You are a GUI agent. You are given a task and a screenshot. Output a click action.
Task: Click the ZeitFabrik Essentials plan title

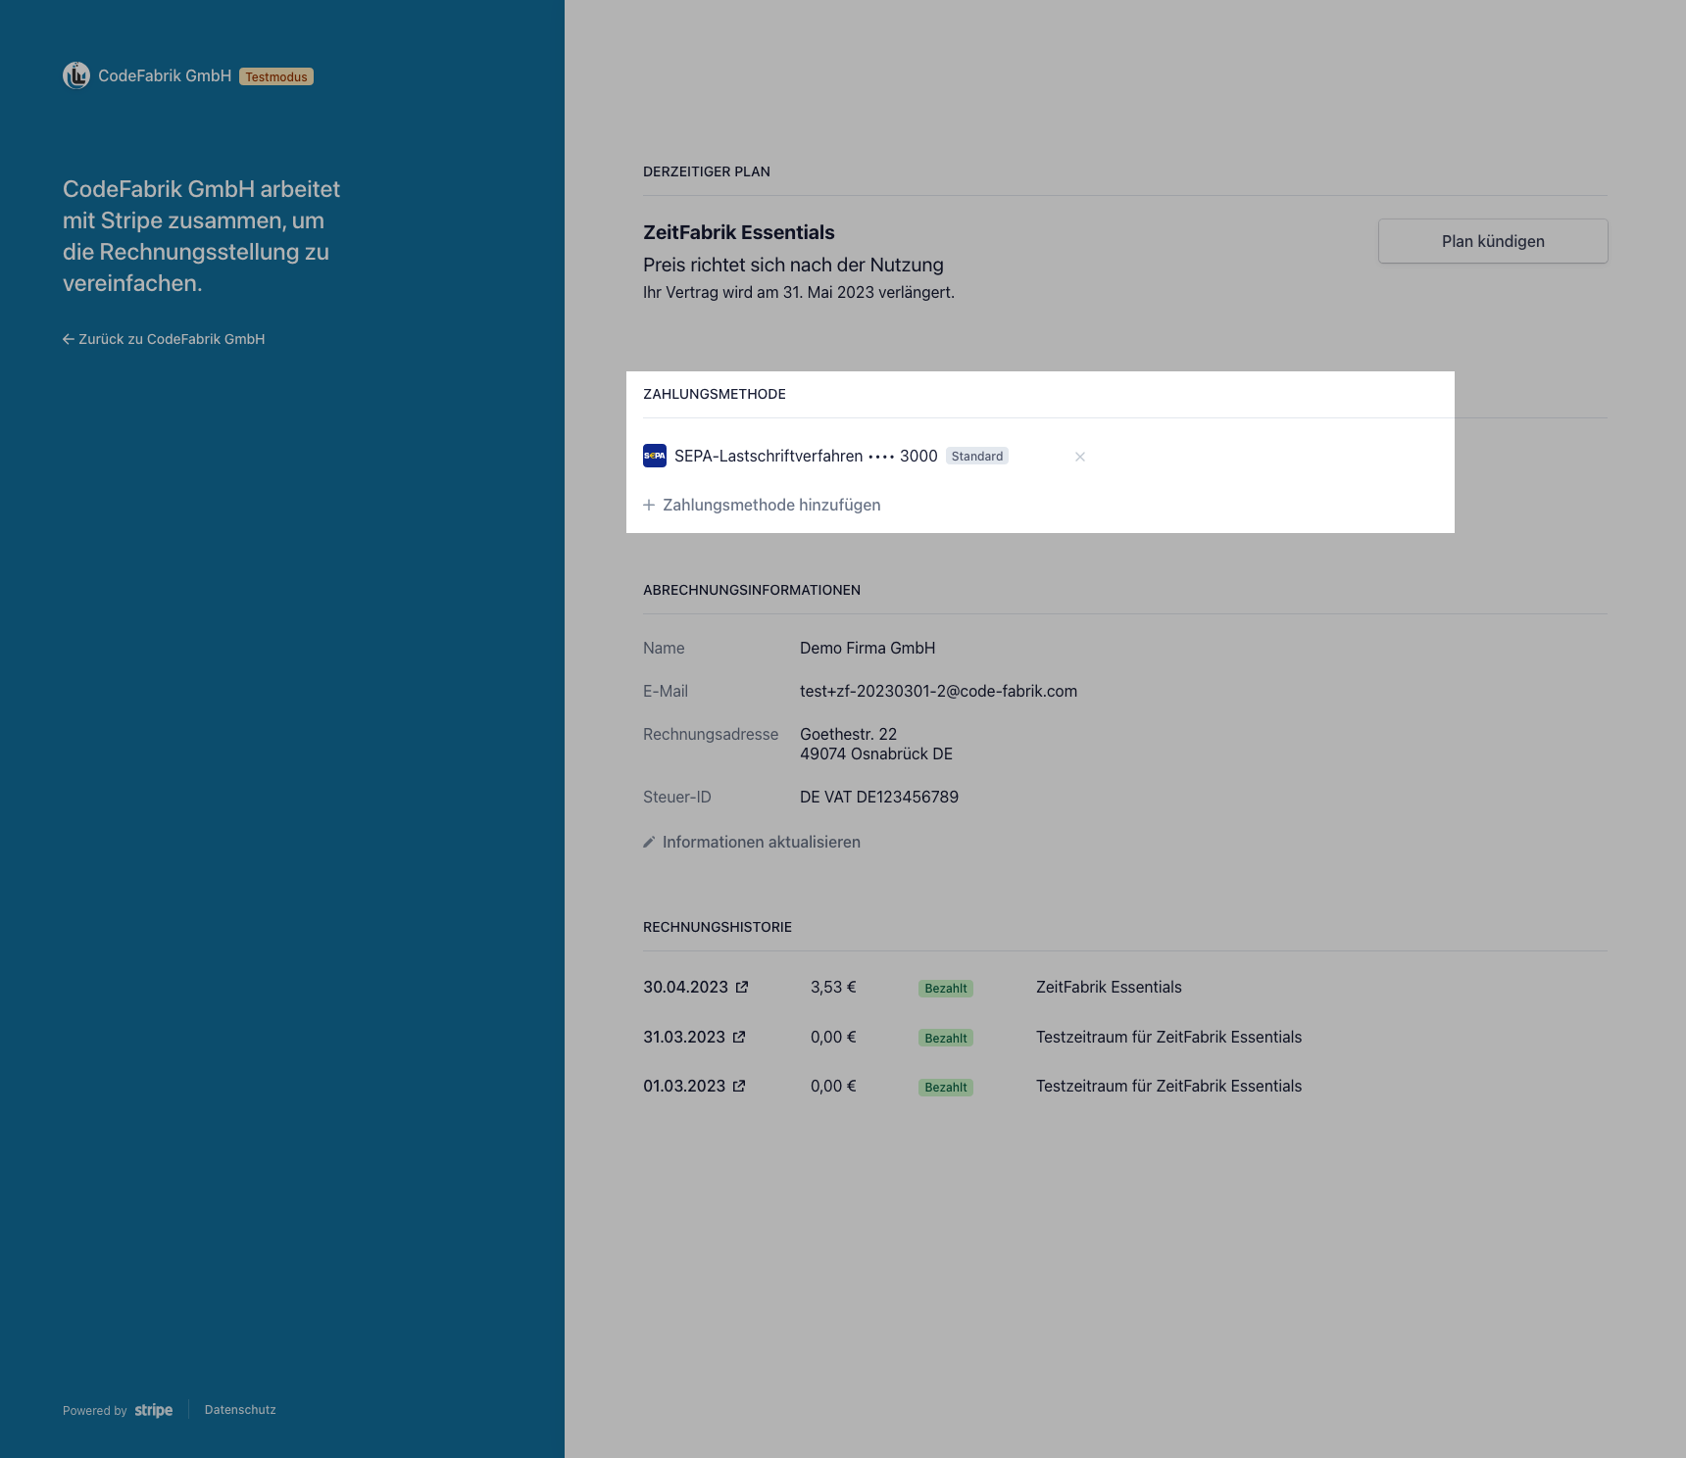point(739,232)
